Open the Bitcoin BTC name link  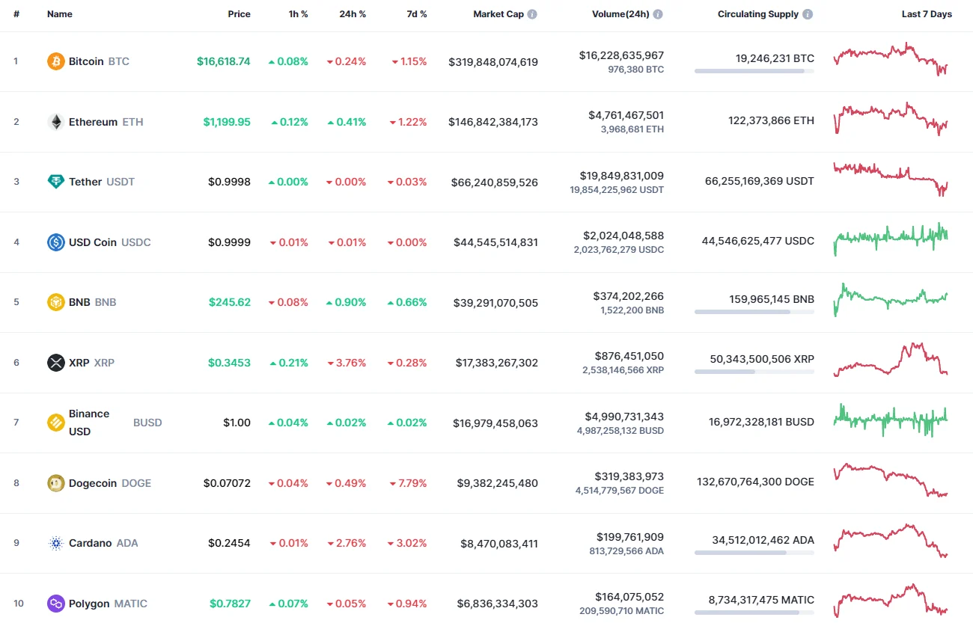tap(86, 61)
